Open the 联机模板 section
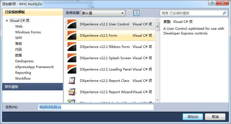The width and height of the screenshot is (231, 124). [33, 87]
